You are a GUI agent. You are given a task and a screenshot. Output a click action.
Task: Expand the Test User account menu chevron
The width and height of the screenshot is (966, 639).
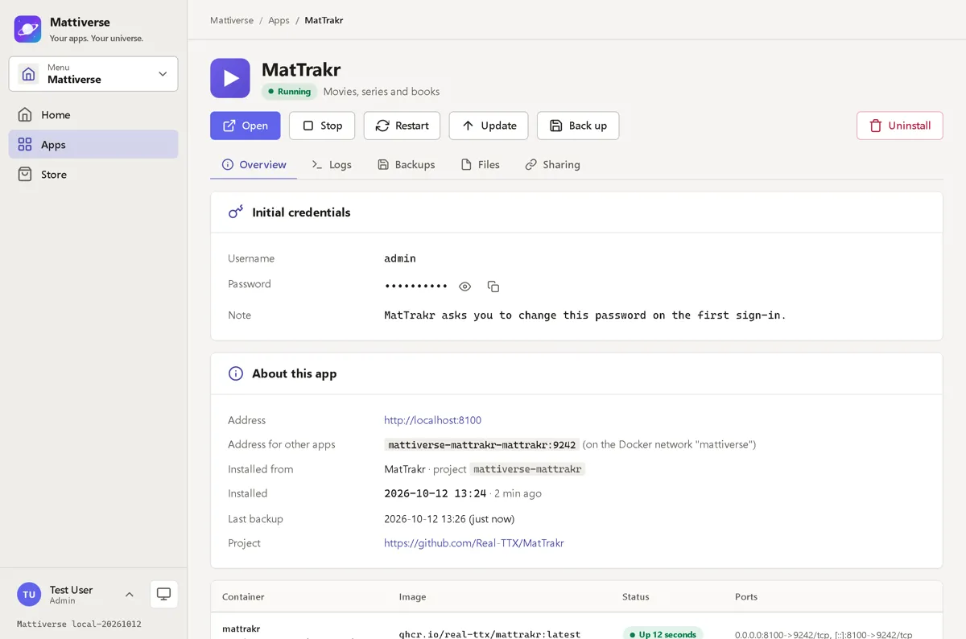129,595
